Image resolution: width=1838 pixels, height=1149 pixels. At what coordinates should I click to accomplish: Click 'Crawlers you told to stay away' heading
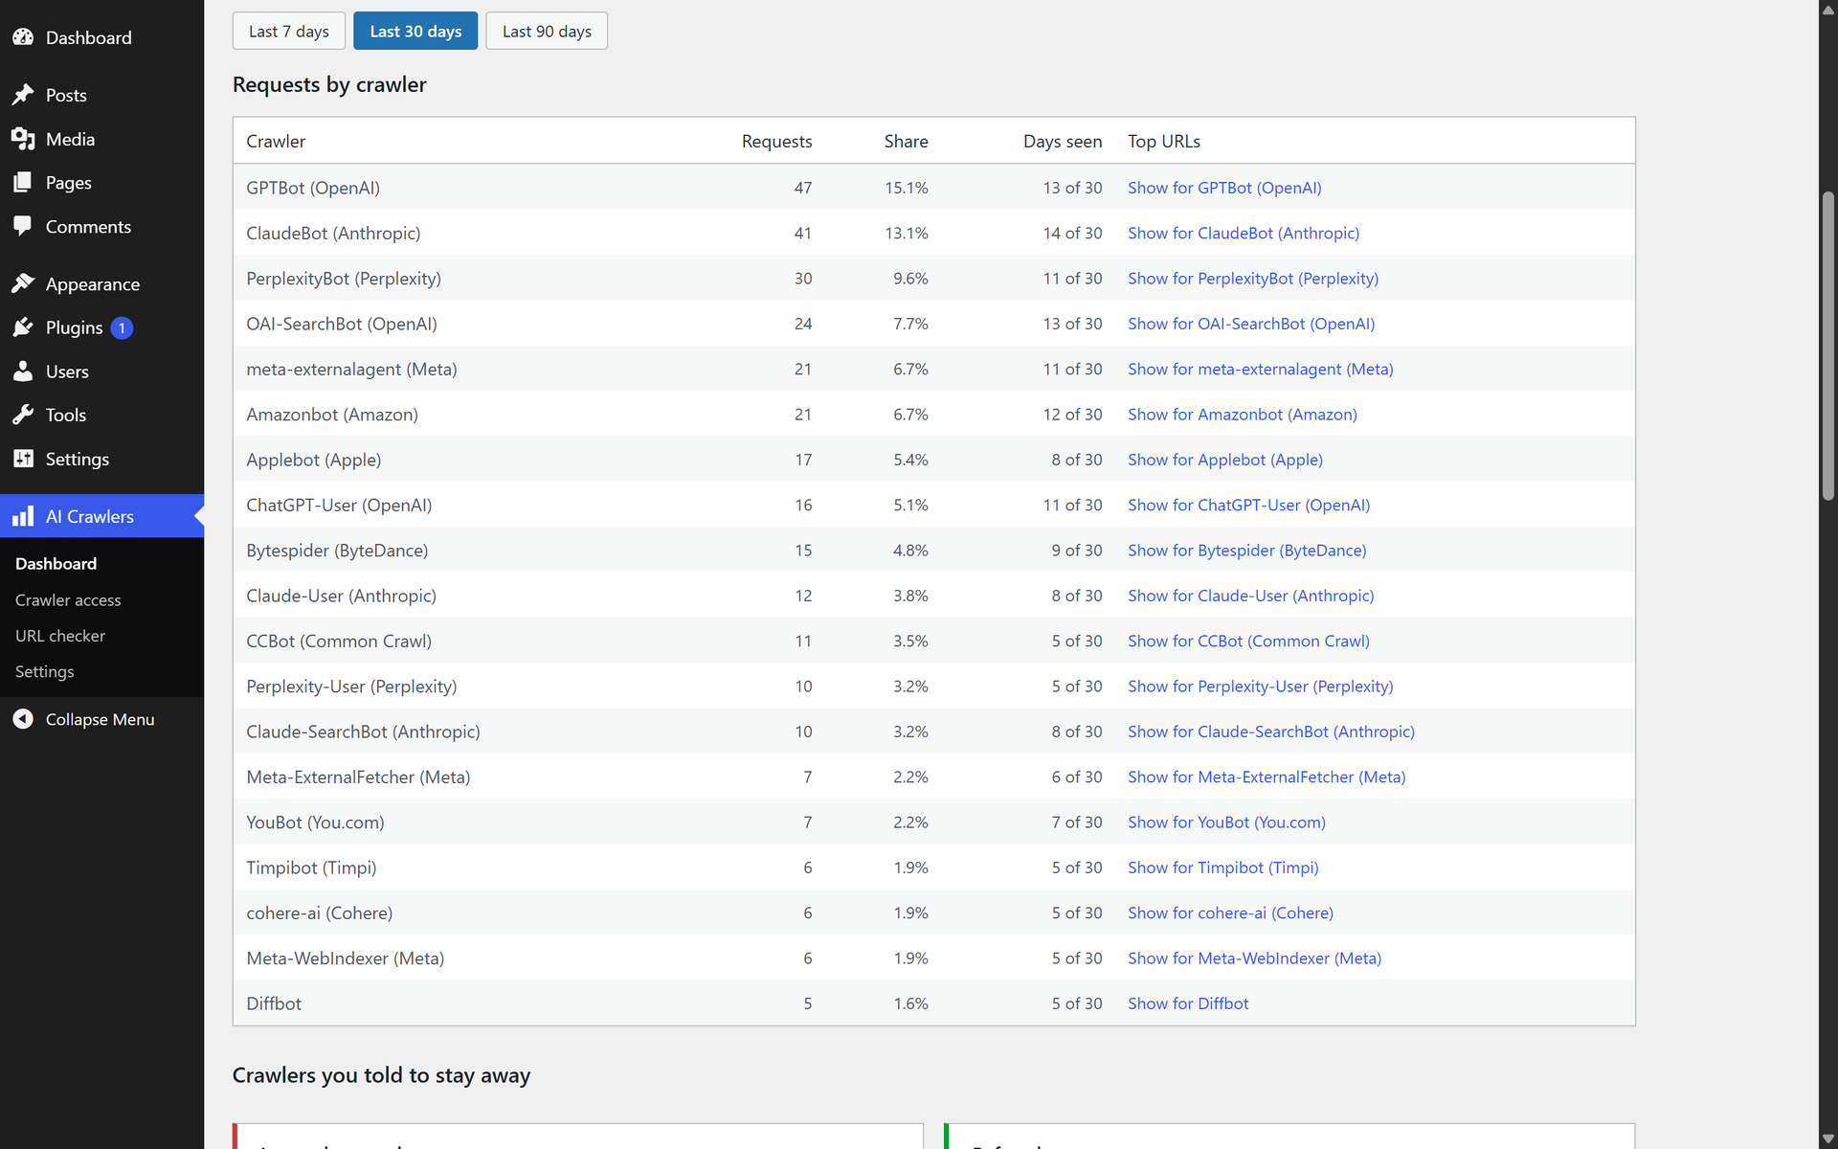click(x=381, y=1075)
